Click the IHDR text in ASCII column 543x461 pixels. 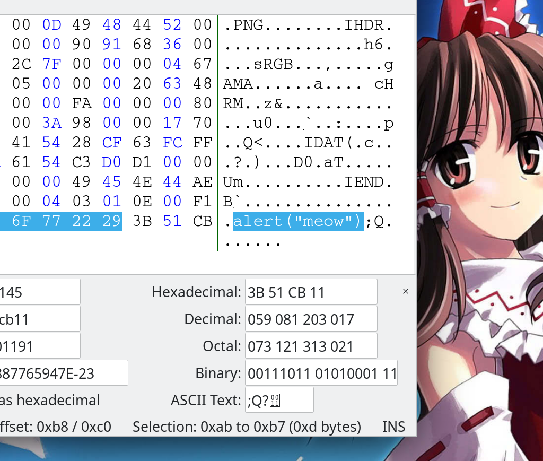(364, 25)
